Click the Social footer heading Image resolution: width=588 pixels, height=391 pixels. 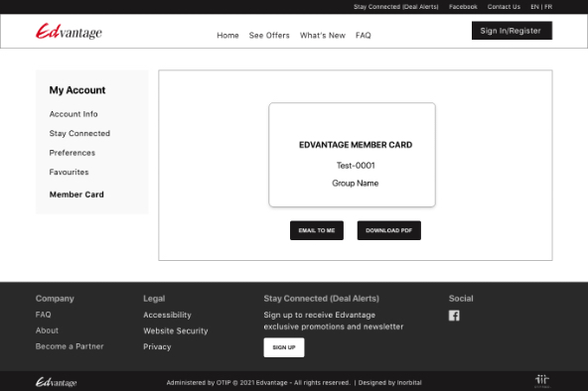pos(461,299)
